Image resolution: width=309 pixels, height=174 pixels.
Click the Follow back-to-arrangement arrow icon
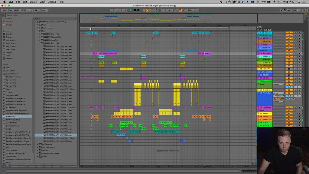coord(112,10)
